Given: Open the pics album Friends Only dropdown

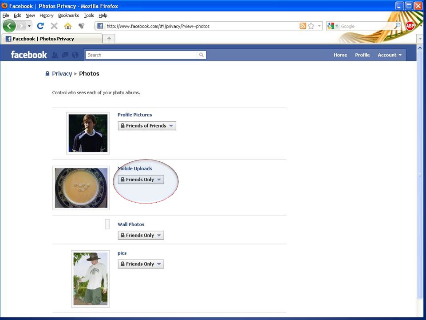Looking at the screenshot, I should [x=141, y=264].
